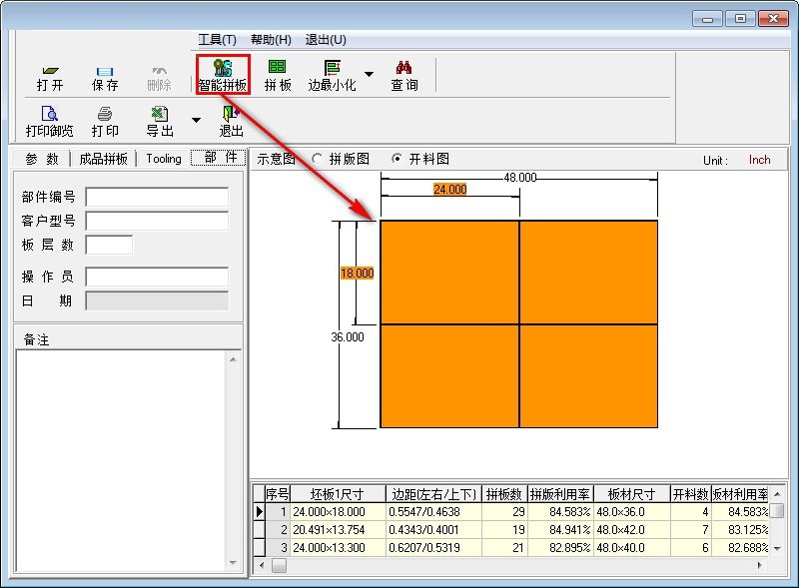Click the 备注 scrollbar up arrow
Viewport: 799px width, 588px height.
pos(233,359)
